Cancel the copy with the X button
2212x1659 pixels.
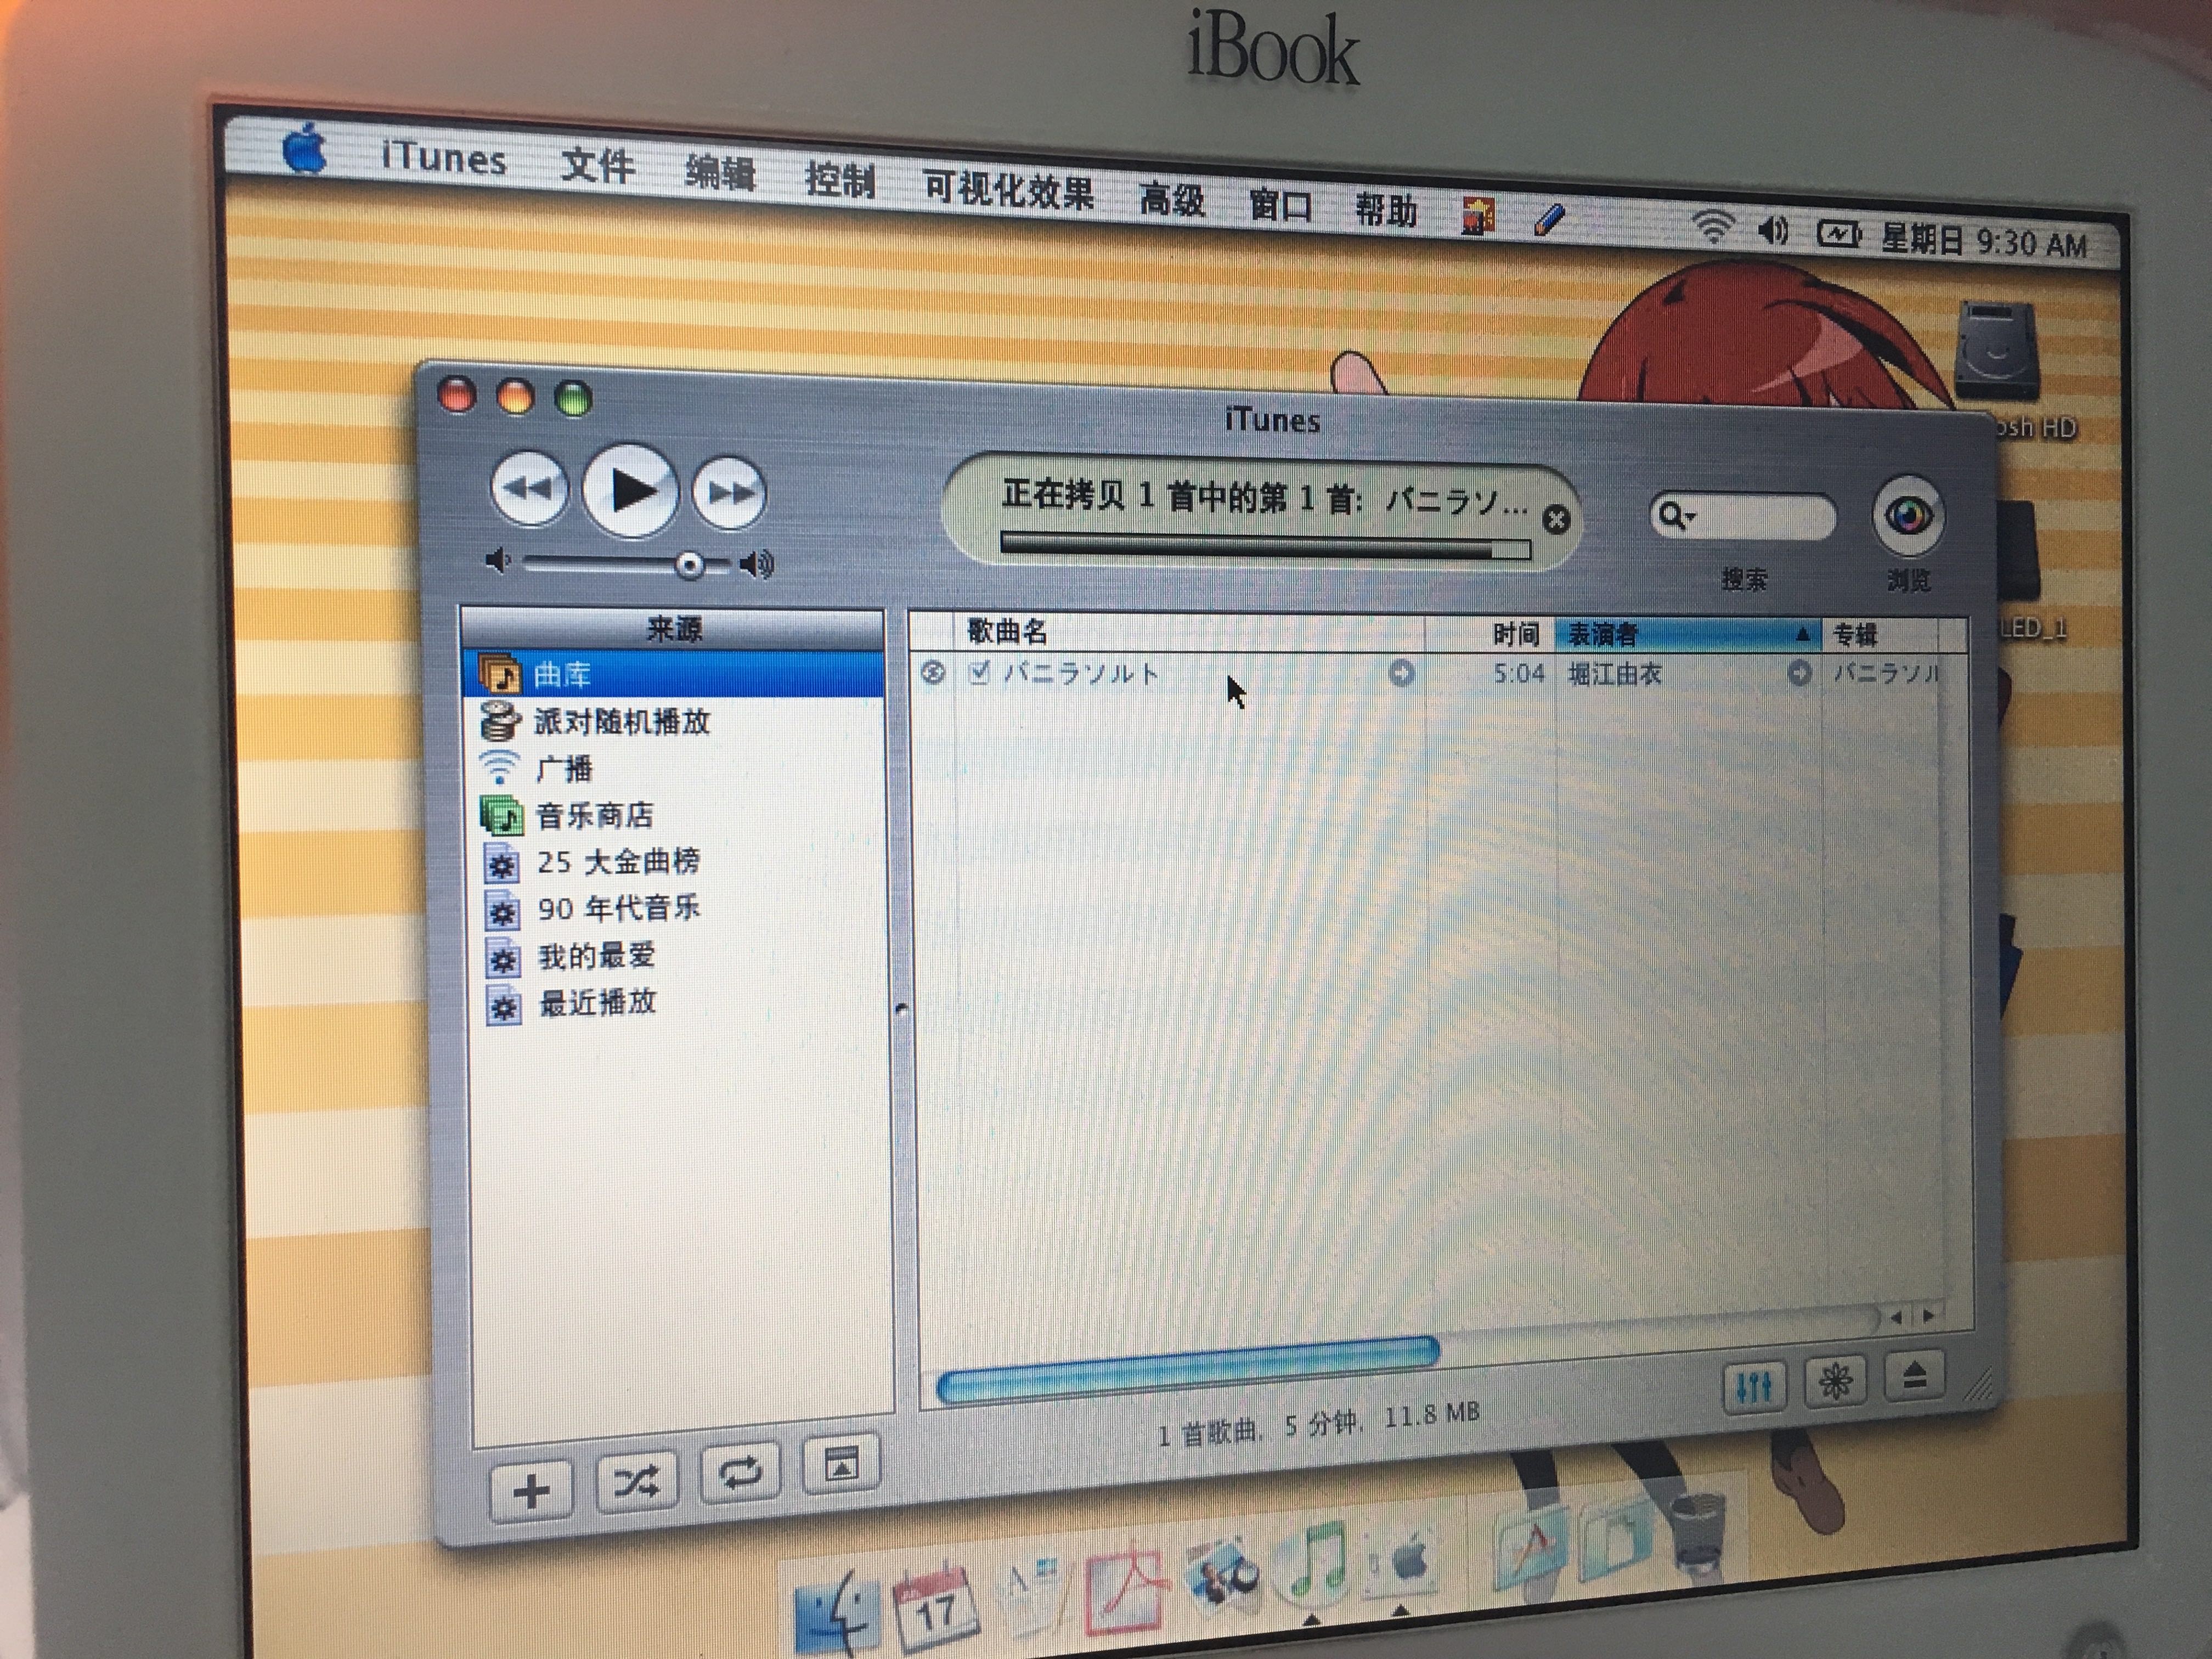(1556, 519)
